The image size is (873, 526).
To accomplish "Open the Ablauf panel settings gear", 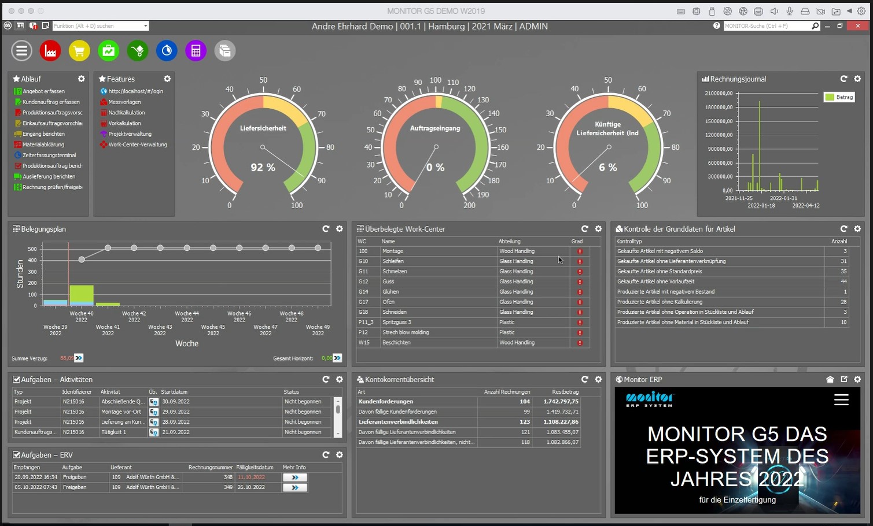I will (82, 79).
